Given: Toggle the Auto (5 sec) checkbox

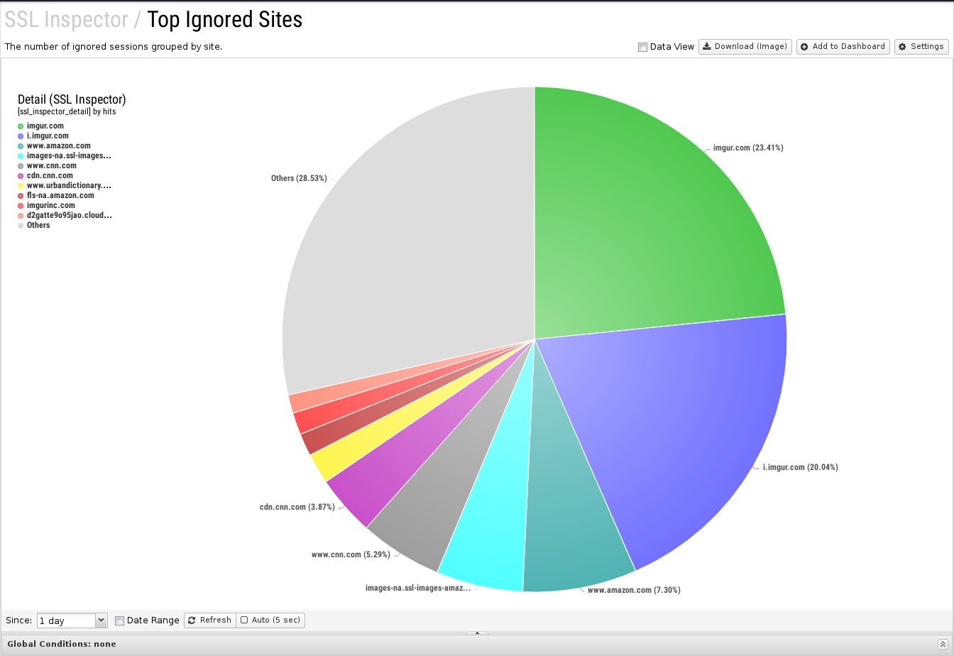Looking at the screenshot, I should coord(244,621).
